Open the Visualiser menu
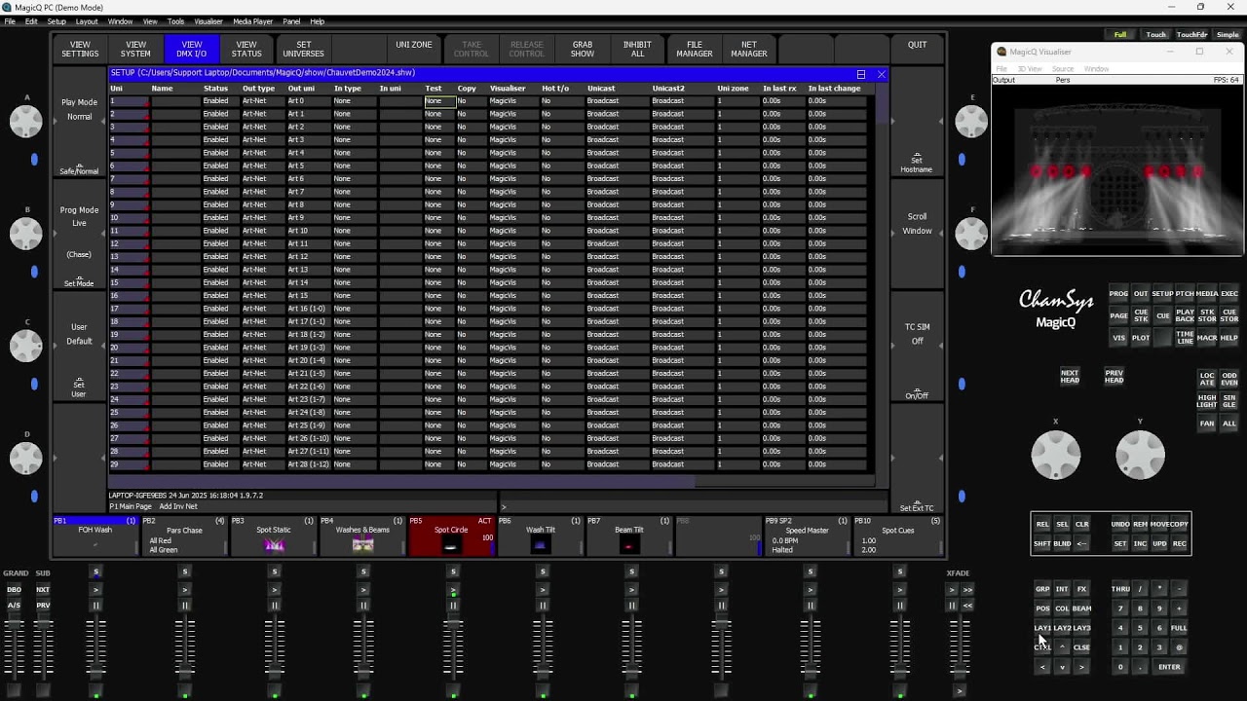The image size is (1247, 701). click(208, 21)
